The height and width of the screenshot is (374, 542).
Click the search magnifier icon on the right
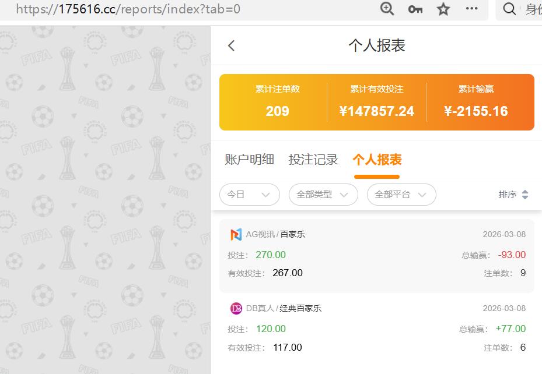coord(509,9)
